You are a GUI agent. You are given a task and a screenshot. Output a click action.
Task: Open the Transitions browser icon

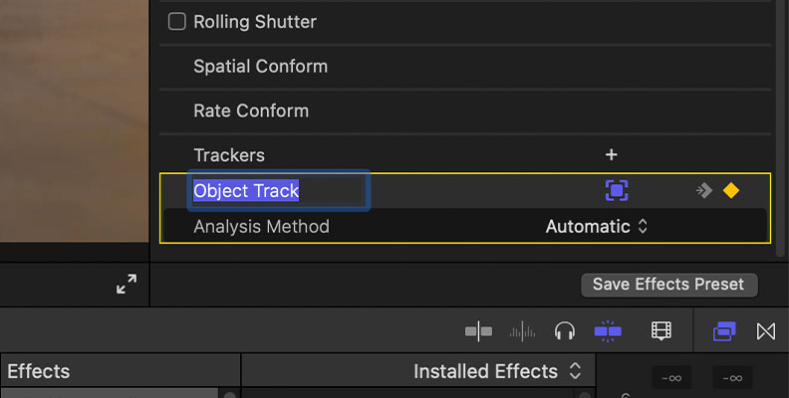click(x=766, y=331)
